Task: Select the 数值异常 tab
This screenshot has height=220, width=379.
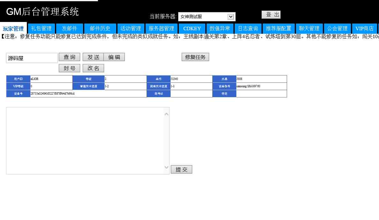Action: (x=221, y=28)
